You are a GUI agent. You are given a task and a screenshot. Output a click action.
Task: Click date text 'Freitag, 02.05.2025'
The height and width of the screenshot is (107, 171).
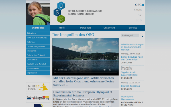point(130,83)
